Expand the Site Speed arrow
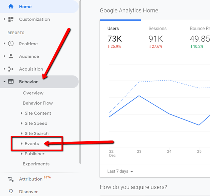This screenshot has width=210, height=196. pyautogui.click(x=22, y=123)
